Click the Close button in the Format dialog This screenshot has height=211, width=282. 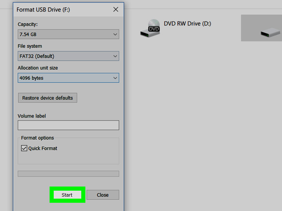pos(103,195)
